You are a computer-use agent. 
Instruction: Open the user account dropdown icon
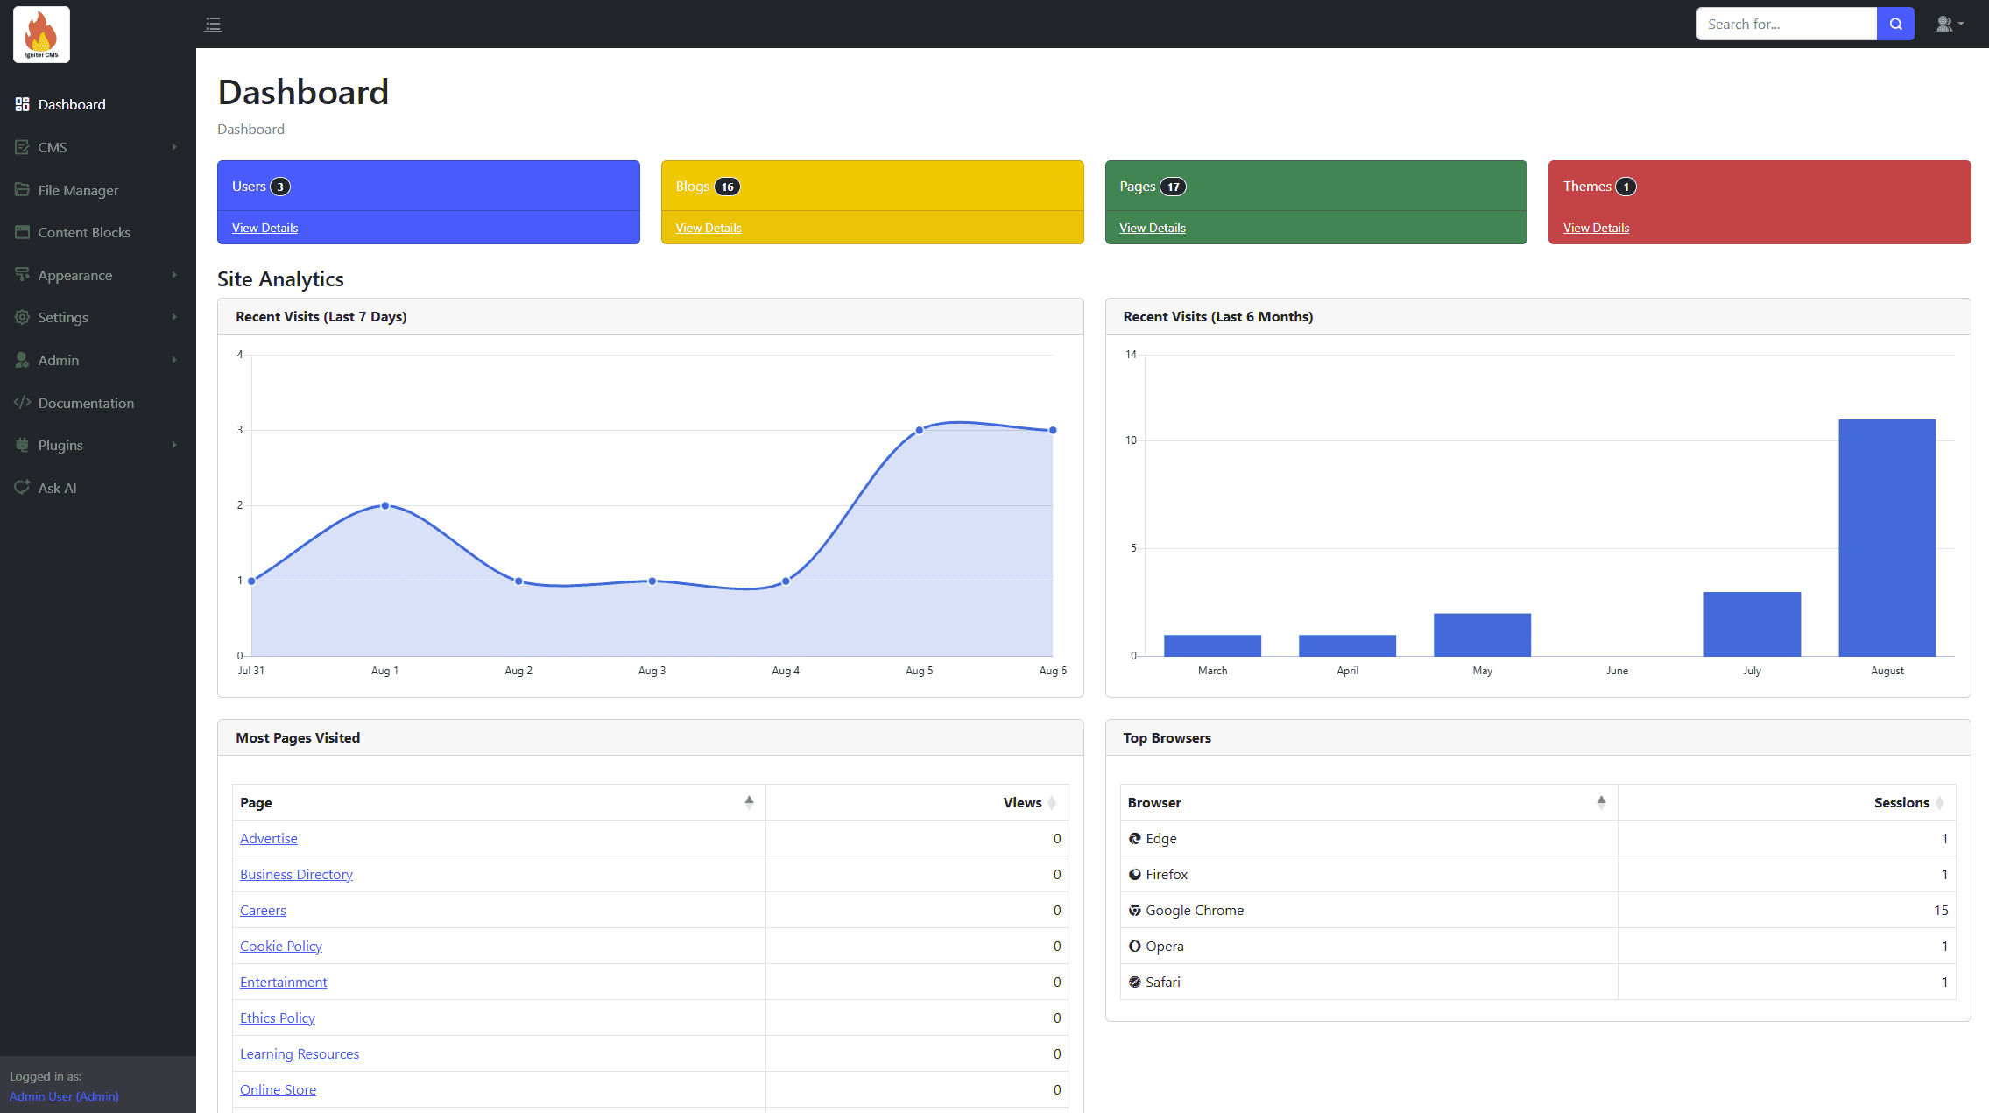pyautogui.click(x=1949, y=24)
